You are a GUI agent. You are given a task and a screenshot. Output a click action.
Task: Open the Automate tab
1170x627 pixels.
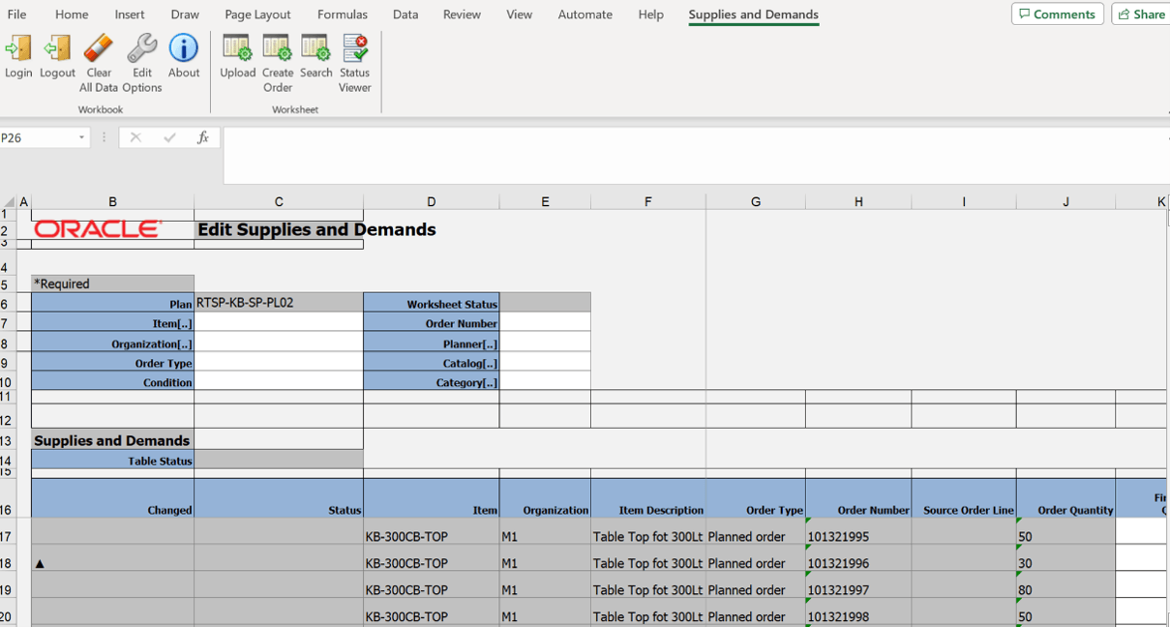[585, 15]
